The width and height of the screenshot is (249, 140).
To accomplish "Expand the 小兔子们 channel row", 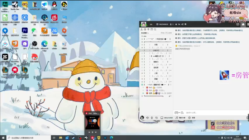I will (142, 50).
